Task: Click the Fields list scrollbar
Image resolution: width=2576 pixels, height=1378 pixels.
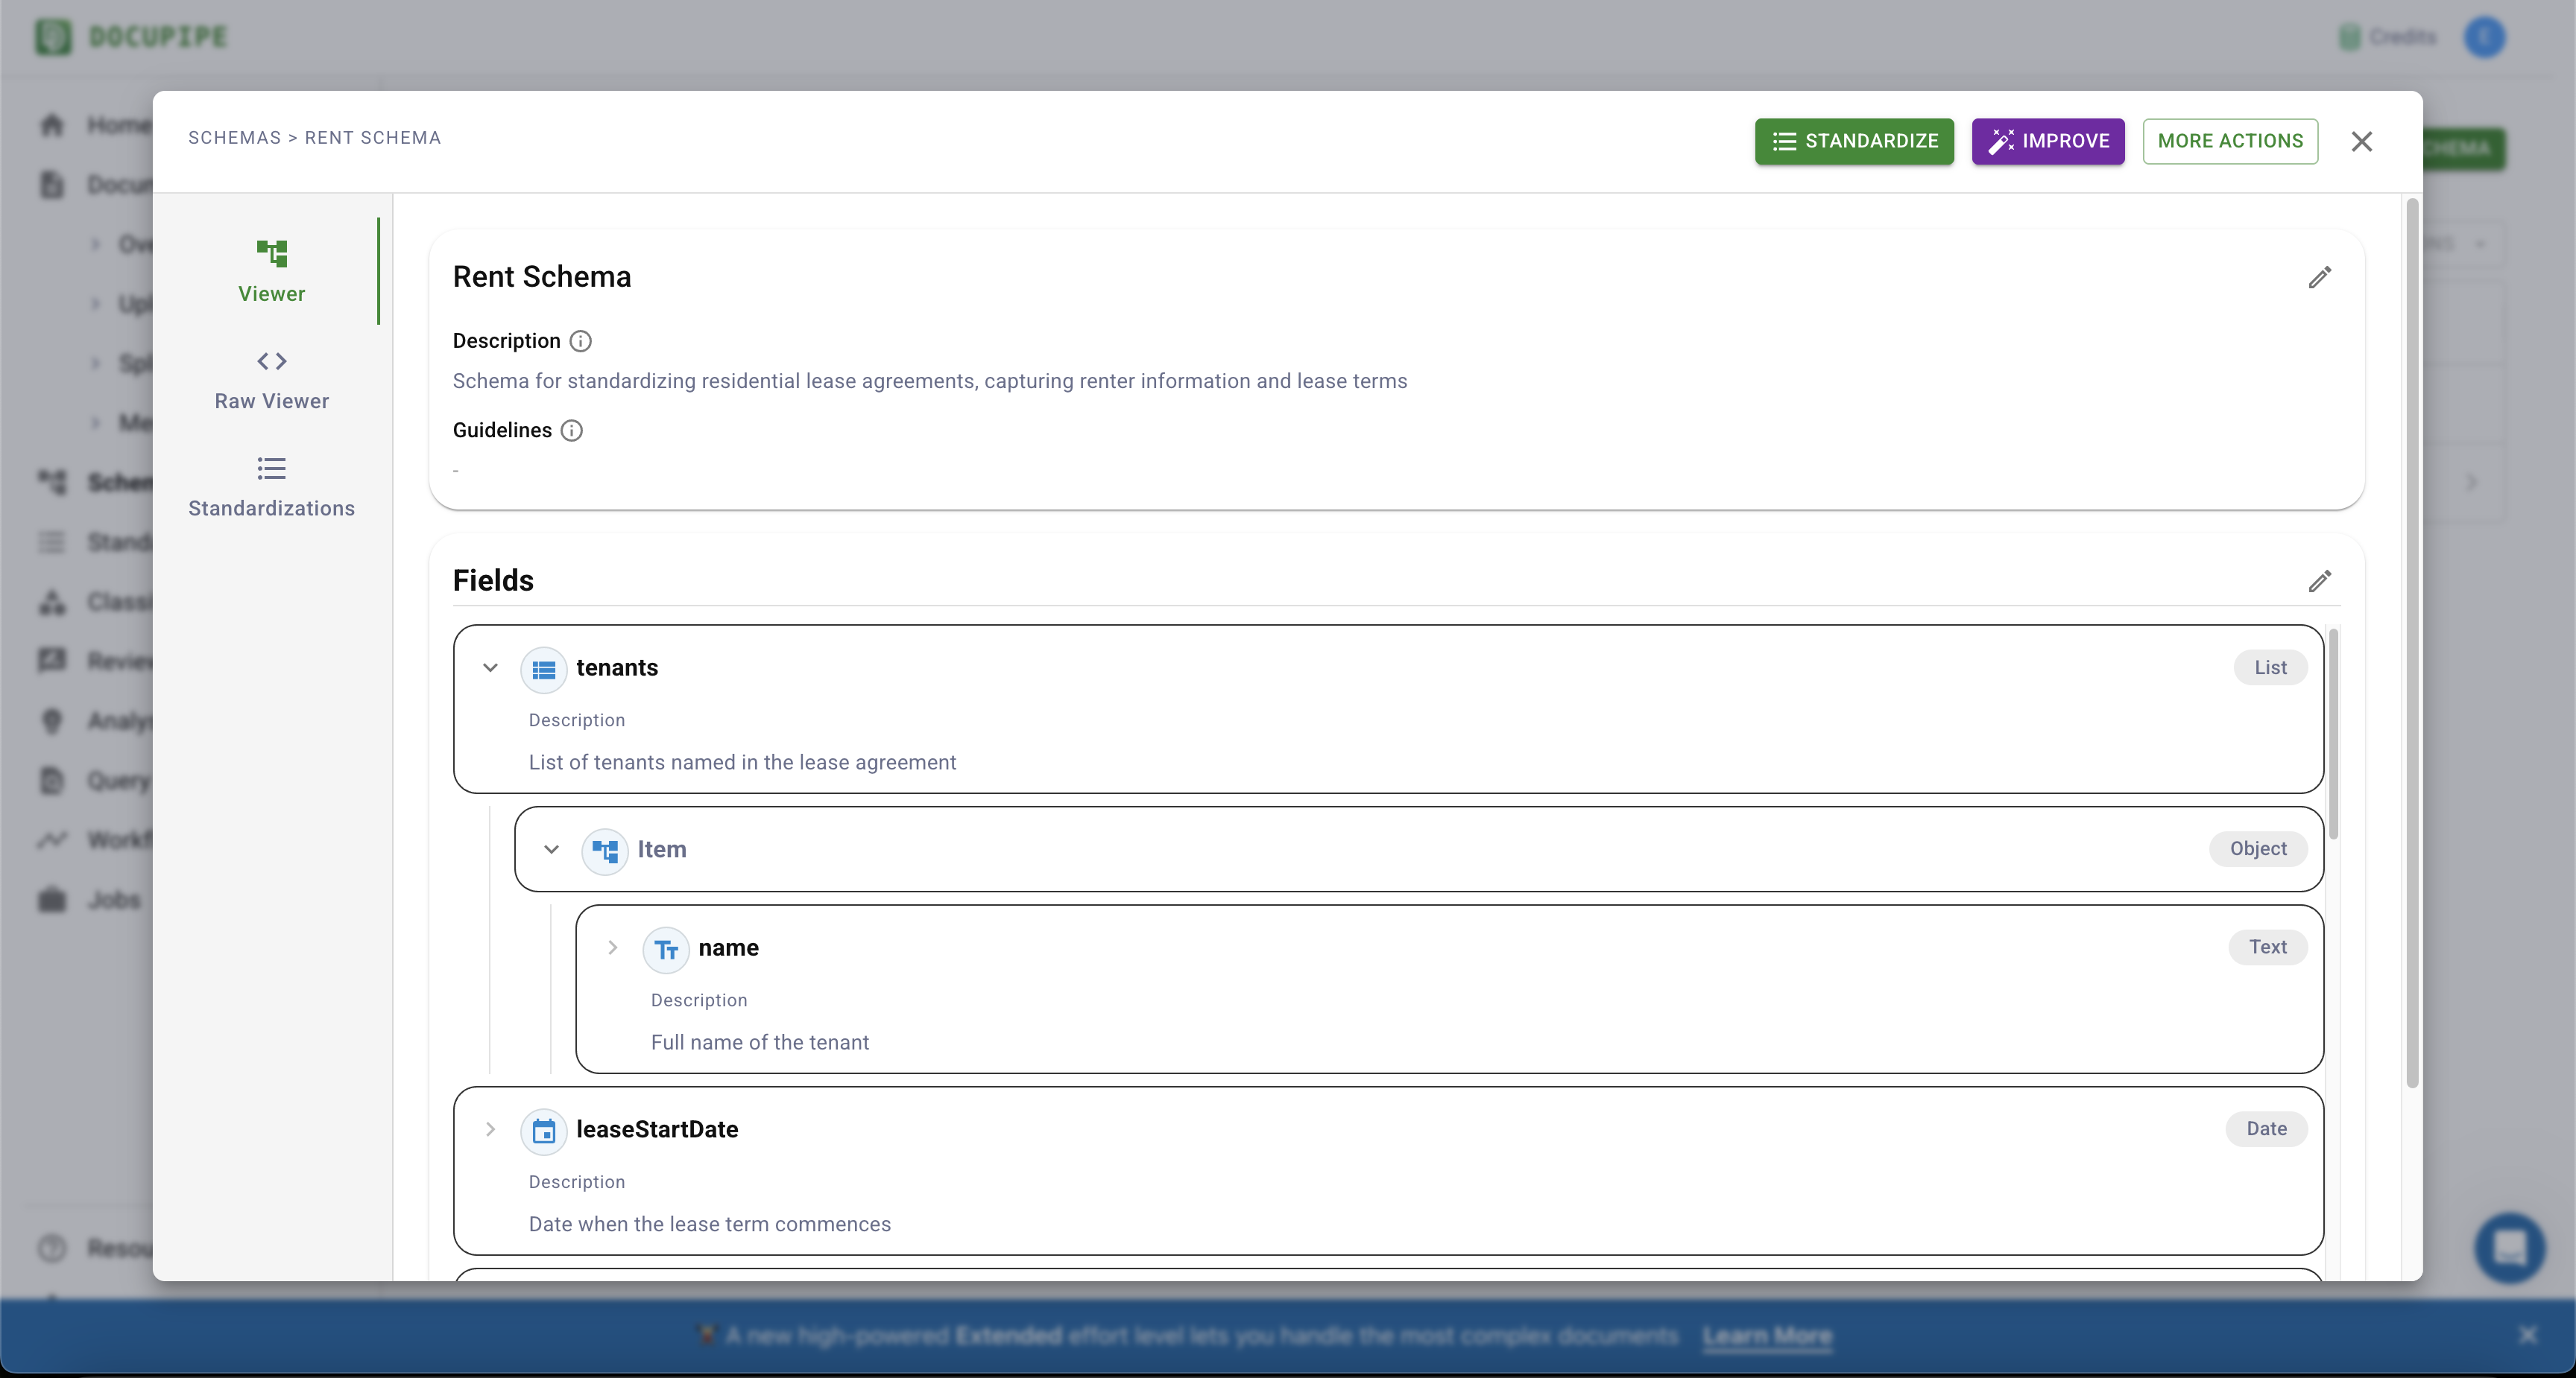Action: pos(2333,734)
